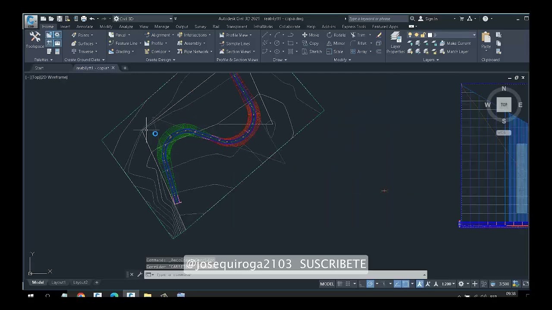Click the Civil 3D application menu button
The height and width of the screenshot is (310, 552).
pos(31,21)
